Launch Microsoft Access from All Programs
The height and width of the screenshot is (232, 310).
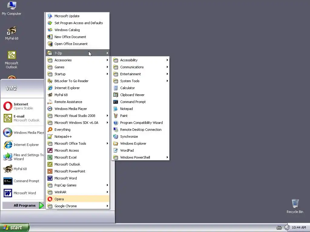coord(77,150)
